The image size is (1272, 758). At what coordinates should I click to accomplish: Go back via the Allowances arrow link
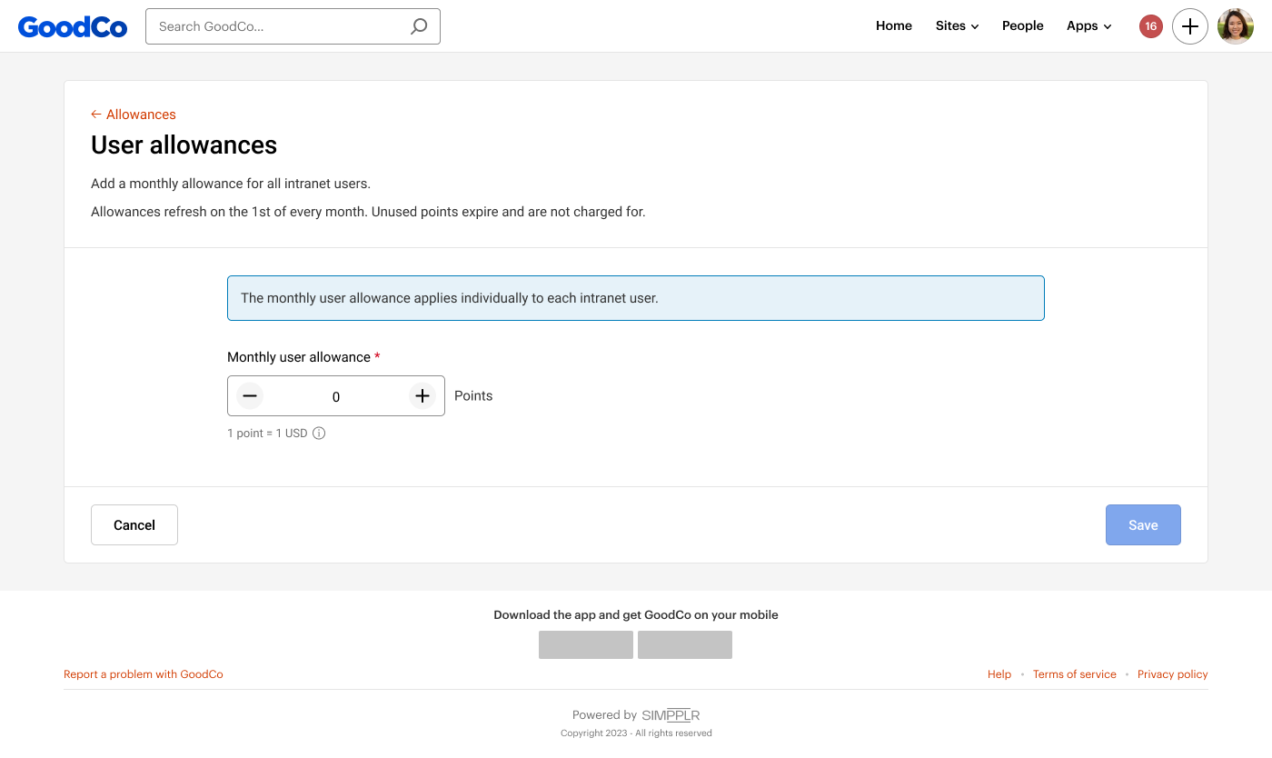click(134, 115)
